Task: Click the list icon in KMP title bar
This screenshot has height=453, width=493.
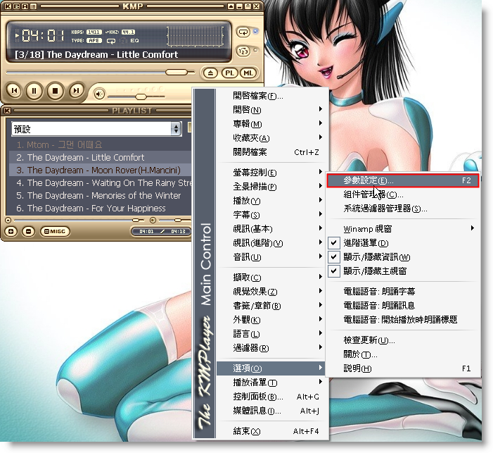Action: tap(33, 6)
